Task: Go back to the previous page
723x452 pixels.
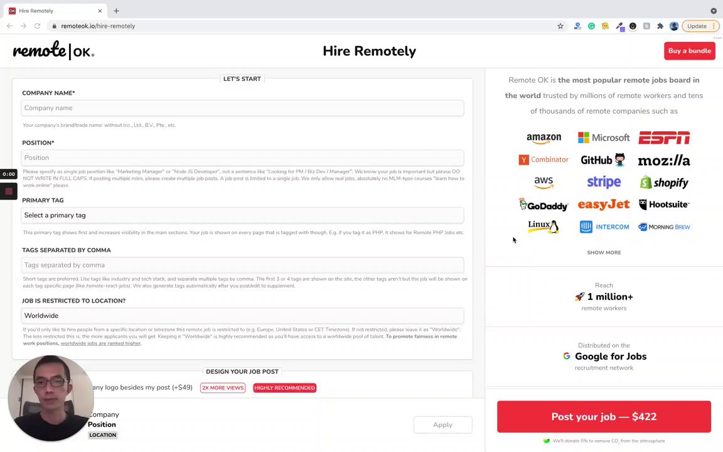Action: (9, 26)
